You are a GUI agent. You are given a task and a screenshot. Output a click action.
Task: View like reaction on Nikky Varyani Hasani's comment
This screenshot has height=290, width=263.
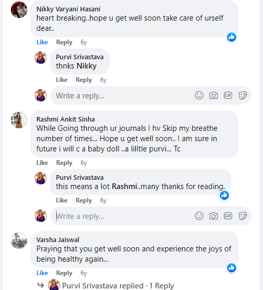(x=232, y=37)
